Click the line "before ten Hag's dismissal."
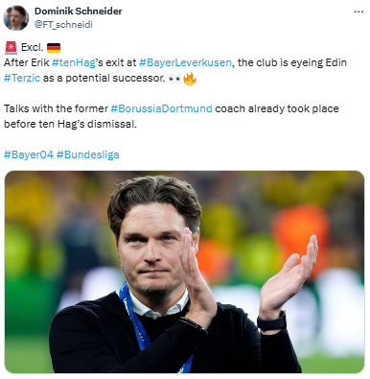The width and height of the screenshot is (370, 379). point(70,124)
